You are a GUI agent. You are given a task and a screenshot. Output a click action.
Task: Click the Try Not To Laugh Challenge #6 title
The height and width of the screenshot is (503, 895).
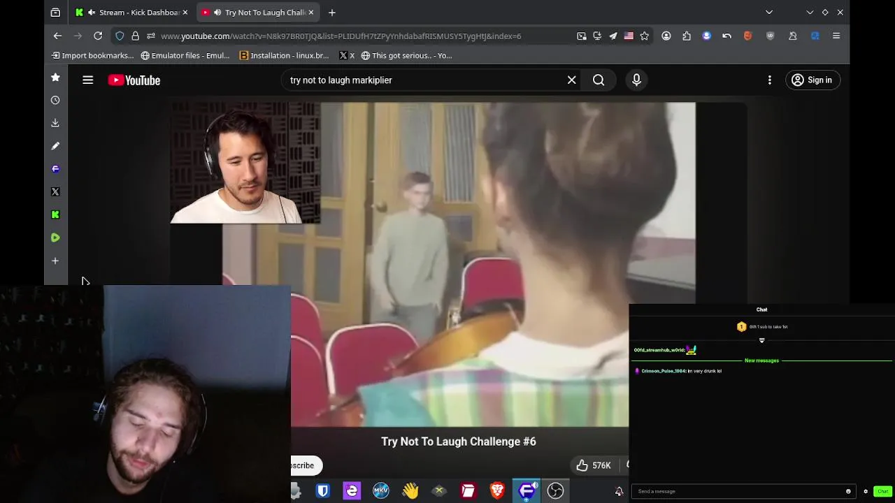click(459, 442)
